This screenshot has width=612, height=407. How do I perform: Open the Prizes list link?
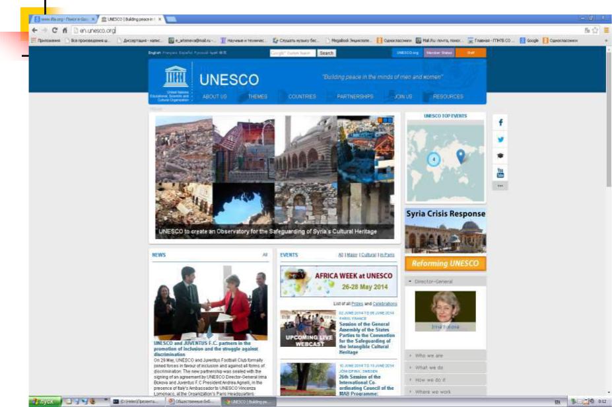[357, 303]
